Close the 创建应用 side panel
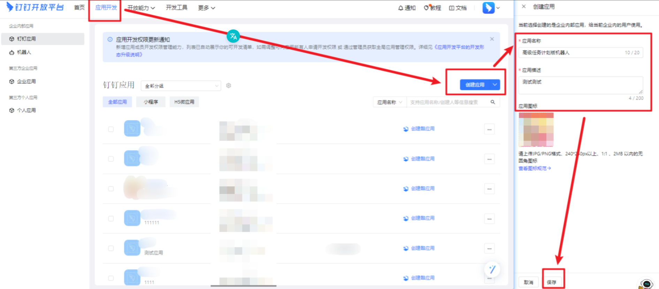The width and height of the screenshot is (659, 289). point(523,6)
